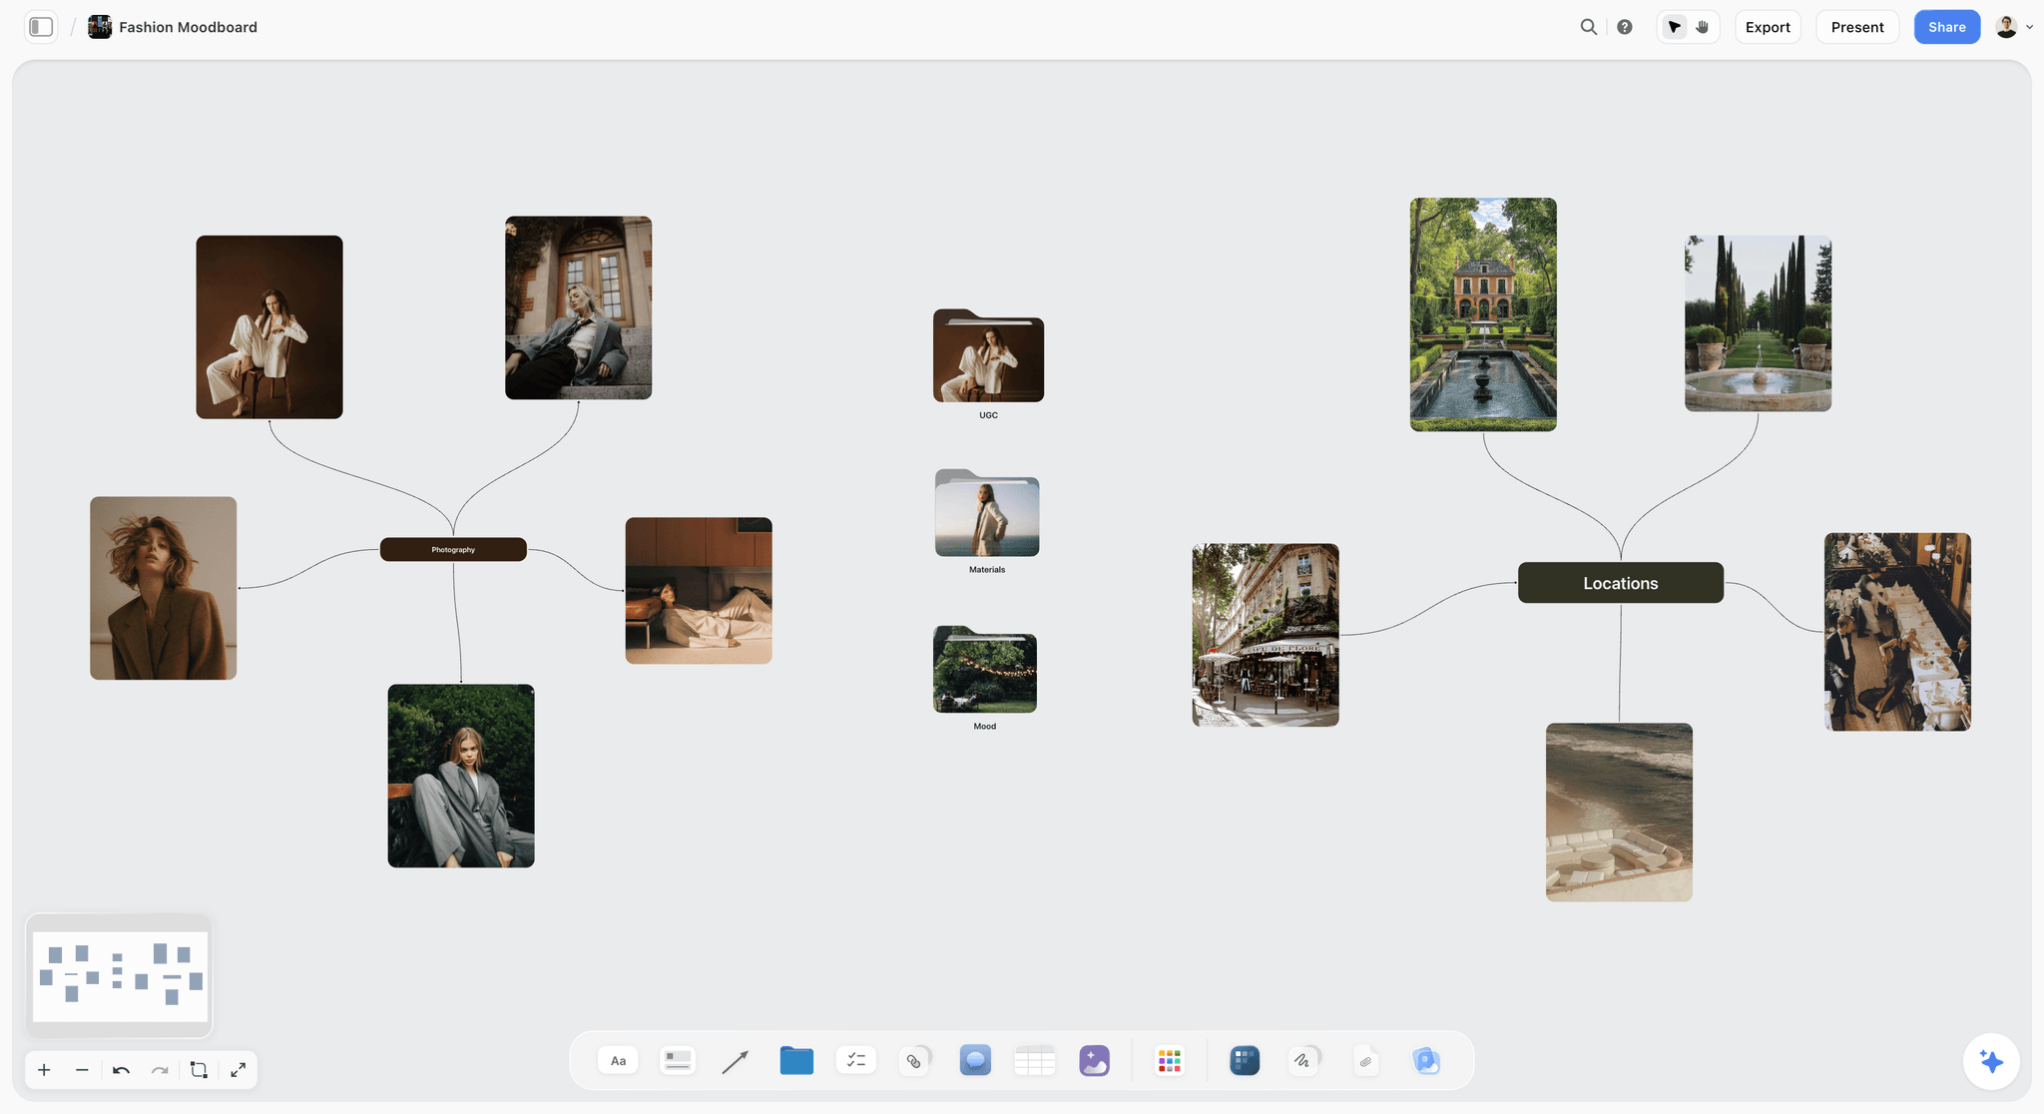Open the photos media icon
The width and height of the screenshot is (2044, 1114).
coord(1426,1060)
